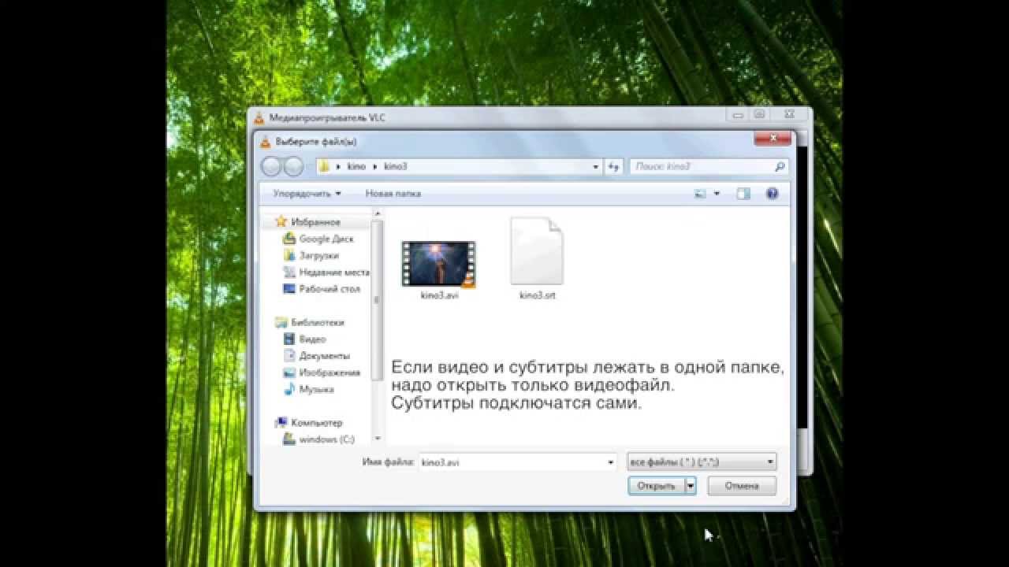
Task: Click the Открыть button
Action: click(657, 486)
